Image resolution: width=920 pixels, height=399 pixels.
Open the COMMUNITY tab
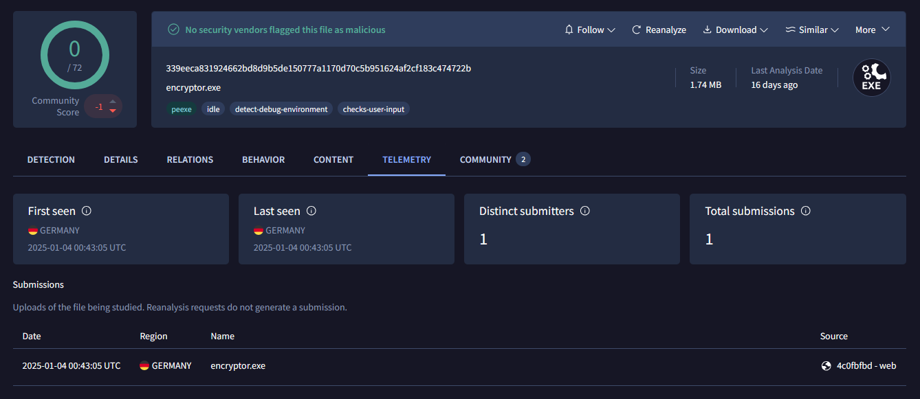coord(495,159)
